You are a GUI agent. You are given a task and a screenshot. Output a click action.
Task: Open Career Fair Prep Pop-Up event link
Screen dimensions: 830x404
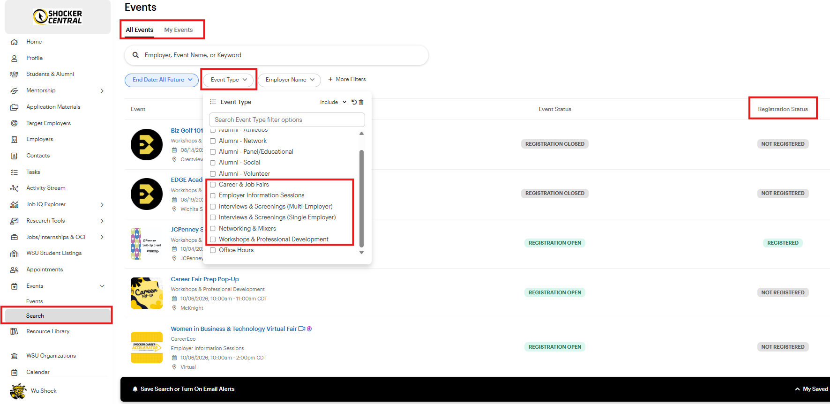coord(205,279)
